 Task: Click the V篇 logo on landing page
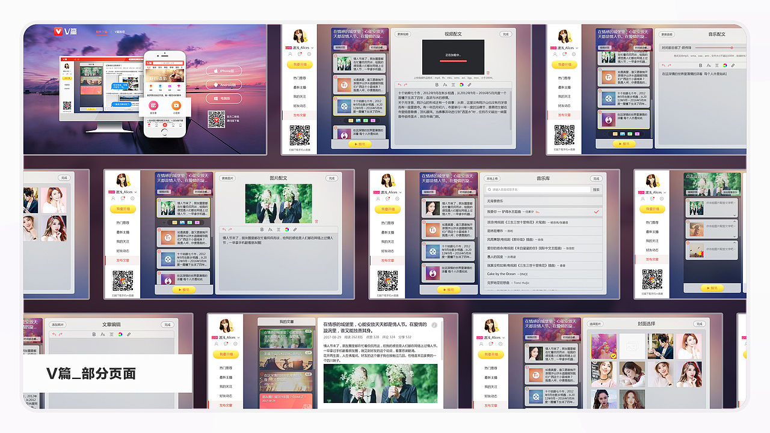pos(66,31)
